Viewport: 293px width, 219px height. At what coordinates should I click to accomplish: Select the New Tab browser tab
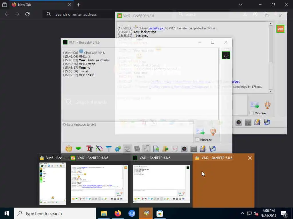(x=41, y=5)
